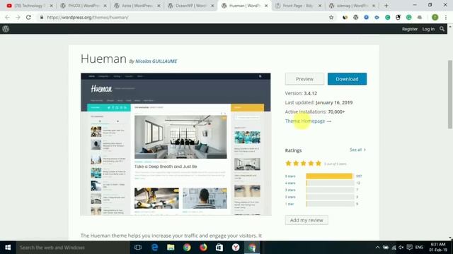
Task: Open Microsoft Store from the taskbar
Action: tap(219, 248)
